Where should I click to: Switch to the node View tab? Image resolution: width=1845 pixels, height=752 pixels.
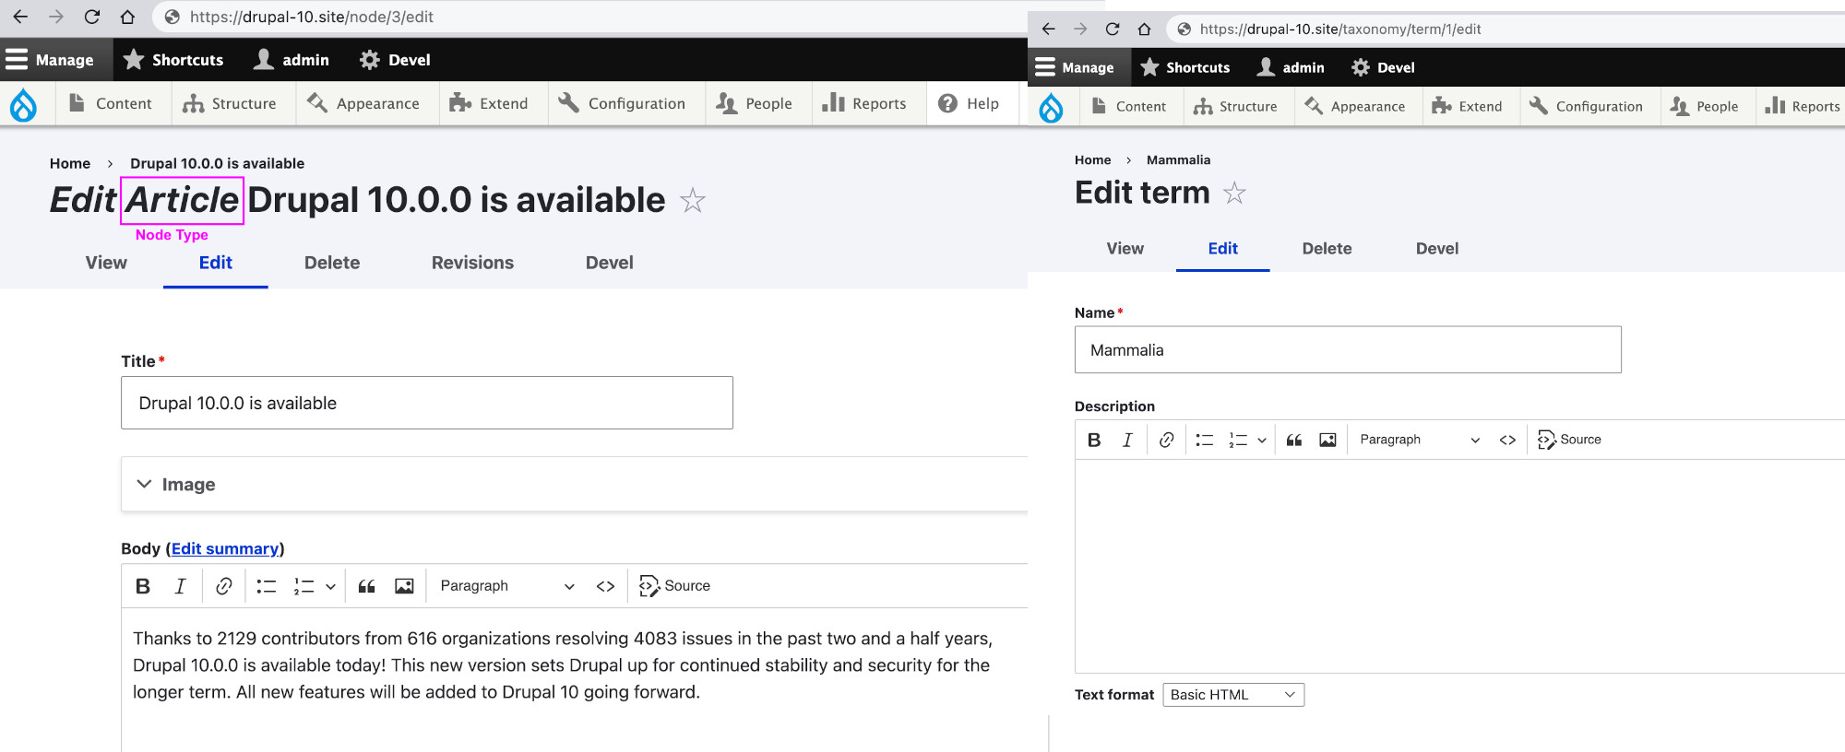click(x=106, y=263)
